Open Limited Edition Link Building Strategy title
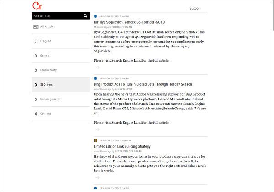This screenshot has width=274, height=192. (x=122, y=146)
